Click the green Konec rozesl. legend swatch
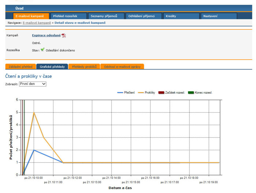The image size is (256, 193). tap(191, 93)
